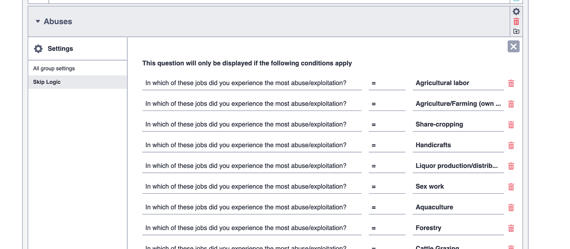The width and height of the screenshot is (570, 249).
Task: Switch to the All group settings section
Action: pos(55,68)
